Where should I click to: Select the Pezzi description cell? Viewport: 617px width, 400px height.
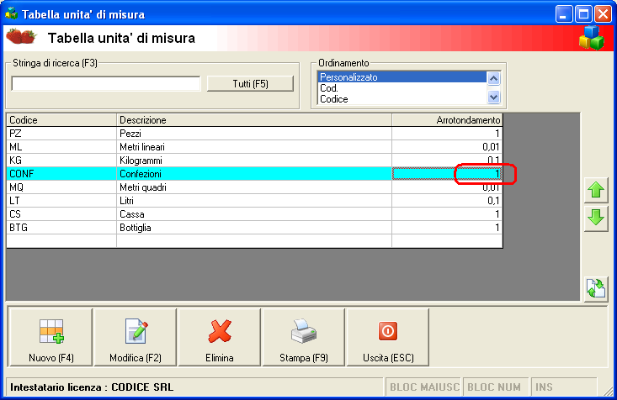pos(254,134)
